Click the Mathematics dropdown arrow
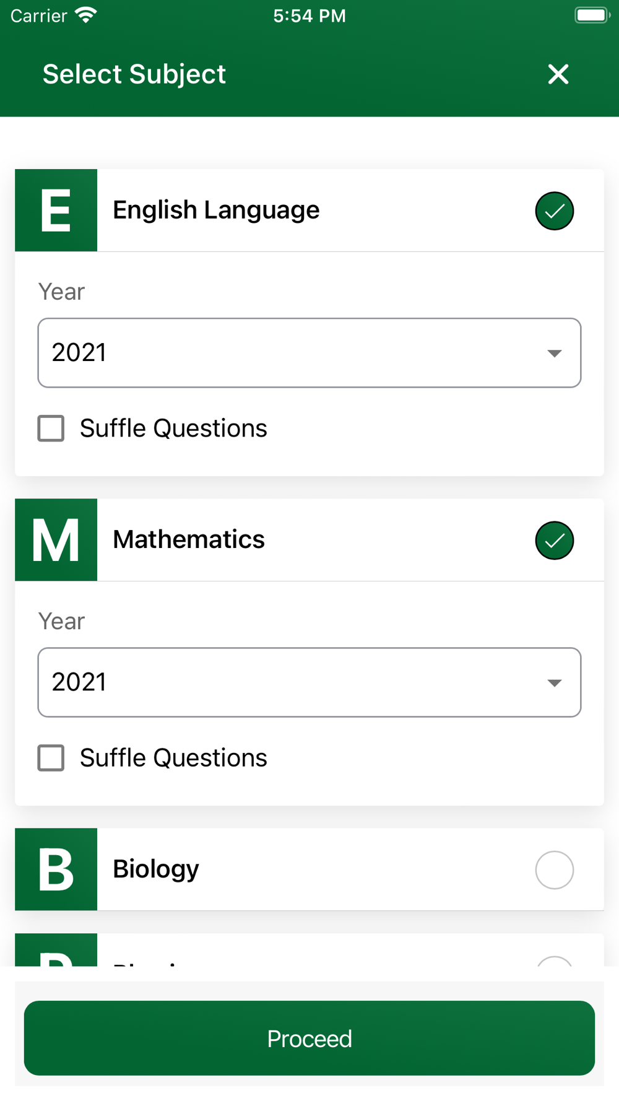Viewport: 619px width, 1101px height. tap(554, 683)
